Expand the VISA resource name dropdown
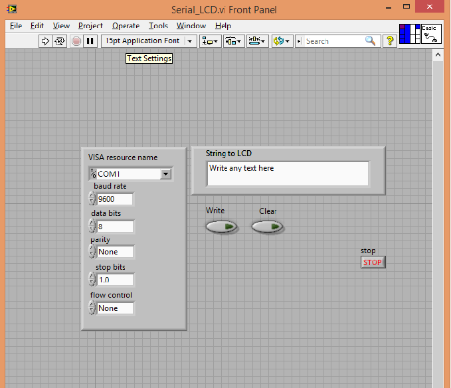The image size is (451, 388). (x=165, y=174)
